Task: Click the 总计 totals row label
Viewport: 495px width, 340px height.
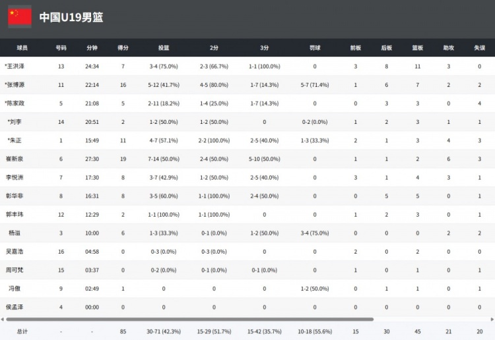Action: 22,331
